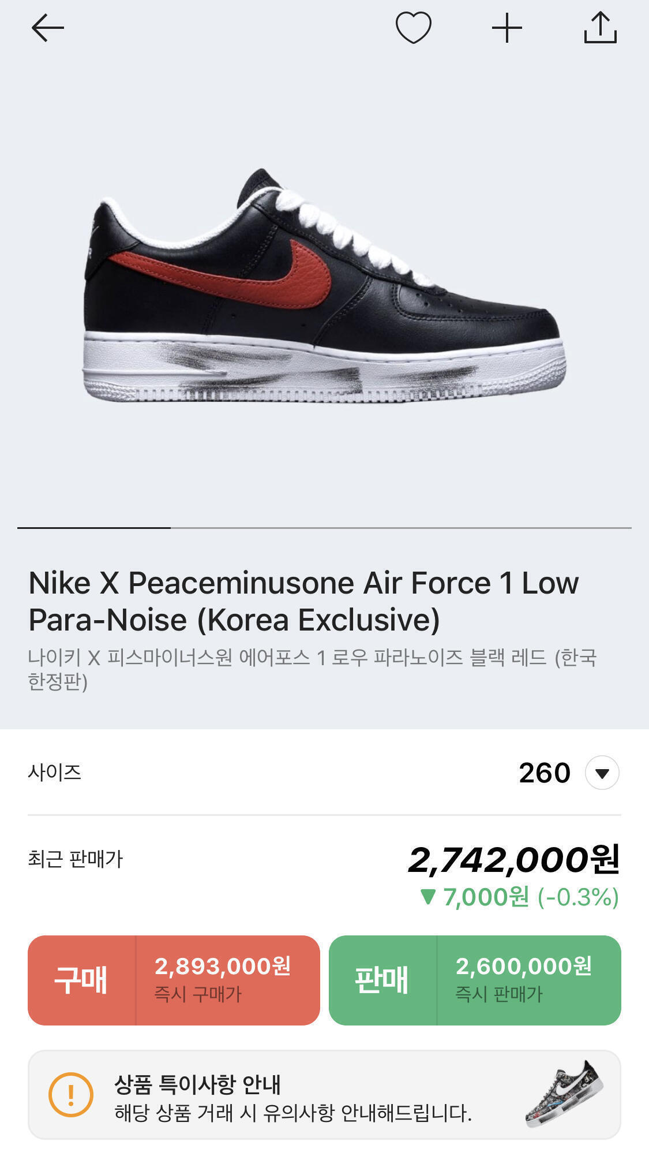This screenshot has width=649, height=1156.
Task: Tap the back arrow icon
Action: pyautogui.click(x=47, y=28)
